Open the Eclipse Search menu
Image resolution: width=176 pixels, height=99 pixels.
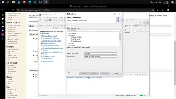click(55, 18)
